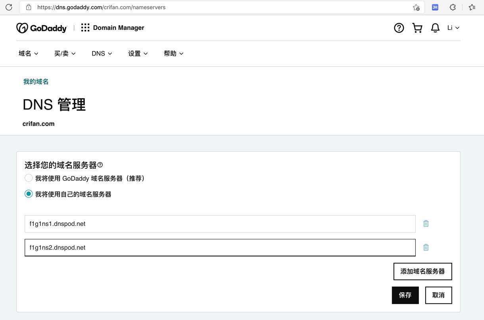The image size is (484, 320).
Task: Open the apps grid launcher icon
Action: [x=85, y=27]
